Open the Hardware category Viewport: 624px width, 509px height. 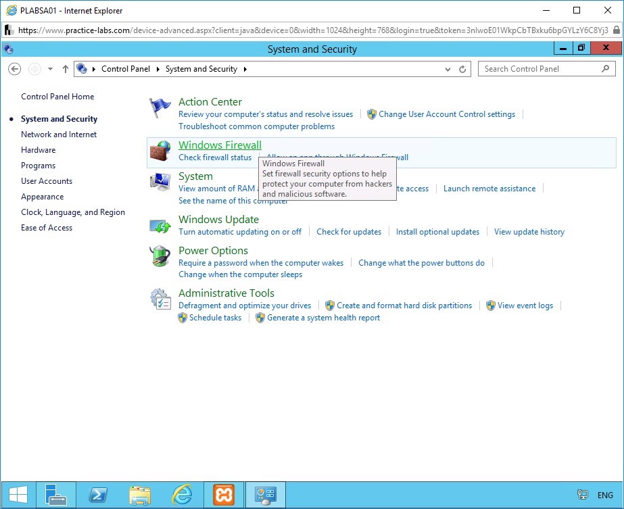click(x=39, y=150)
